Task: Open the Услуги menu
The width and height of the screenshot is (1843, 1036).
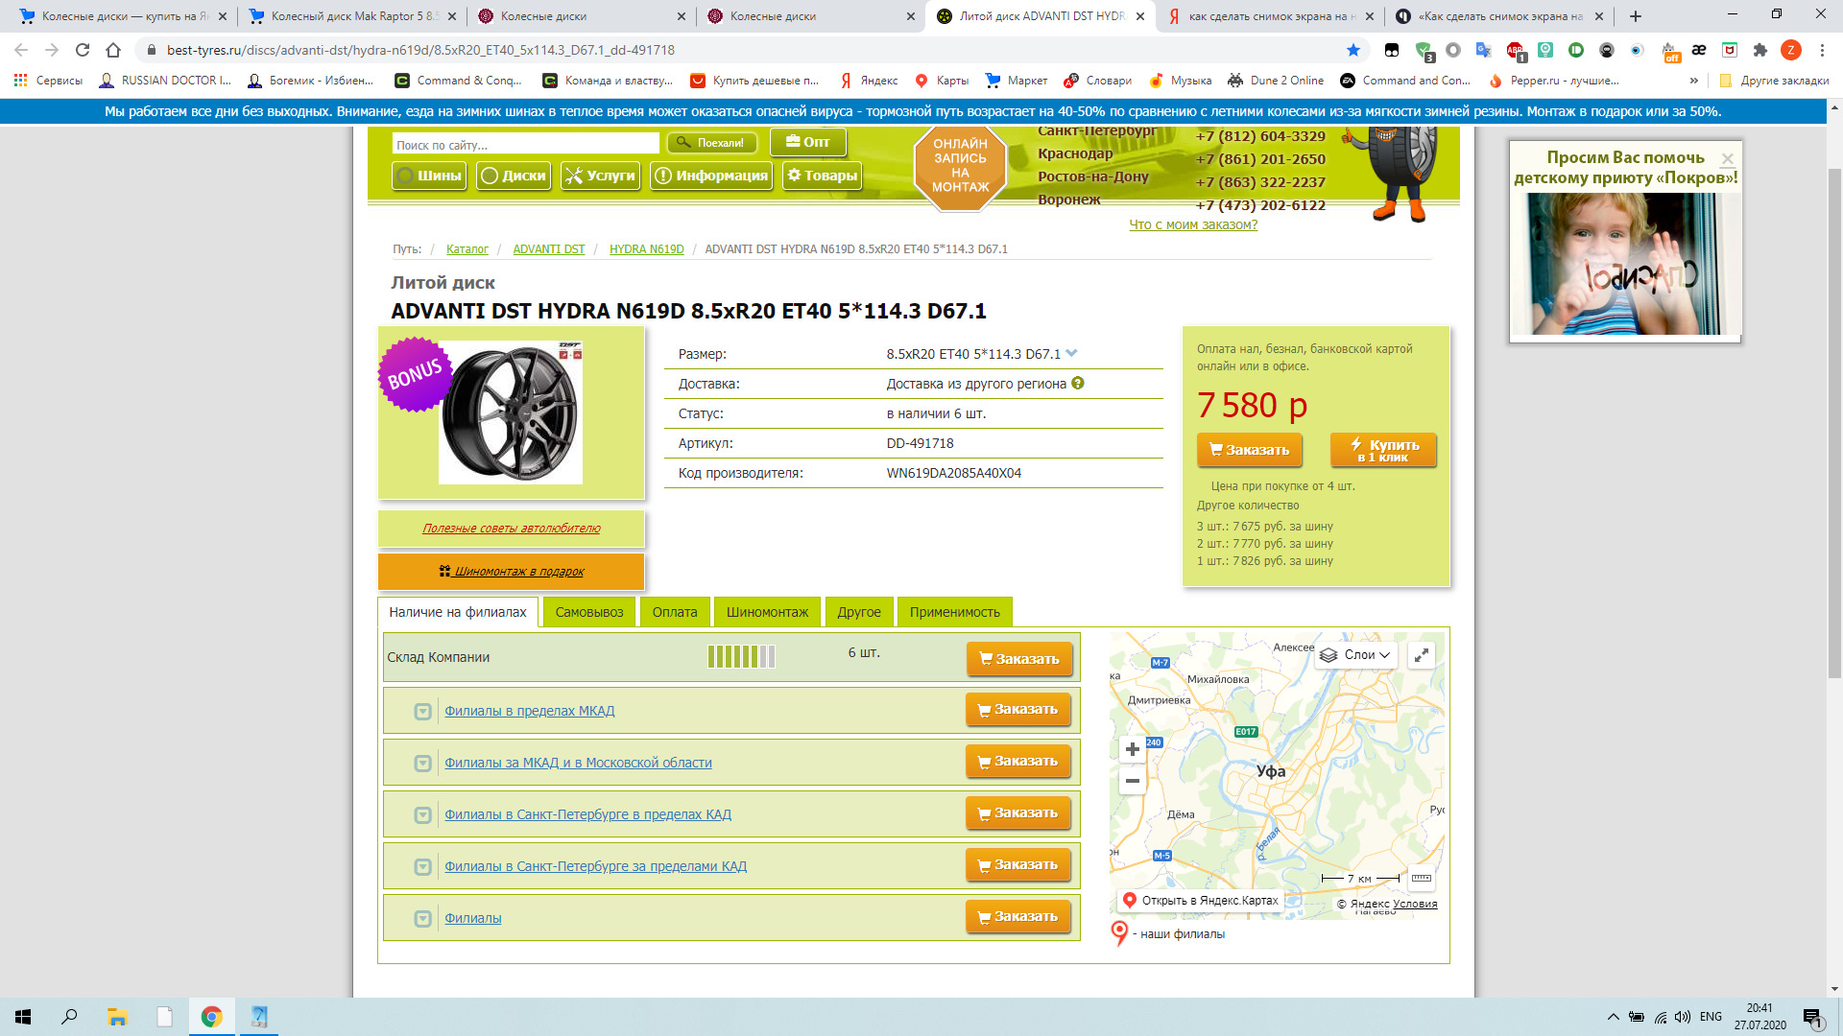Action: pyautogui.click(x=600, y=176)
